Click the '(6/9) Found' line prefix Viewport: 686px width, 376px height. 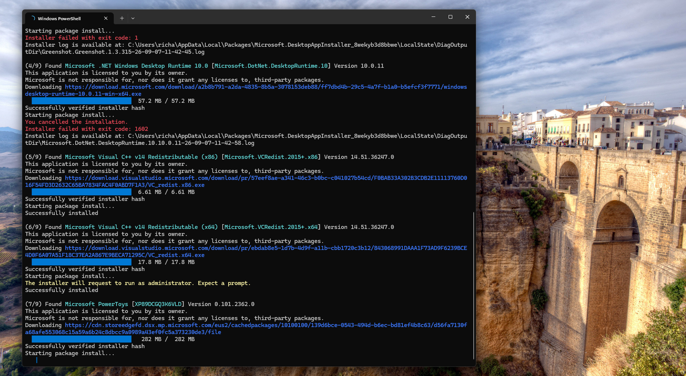[43, 227]
